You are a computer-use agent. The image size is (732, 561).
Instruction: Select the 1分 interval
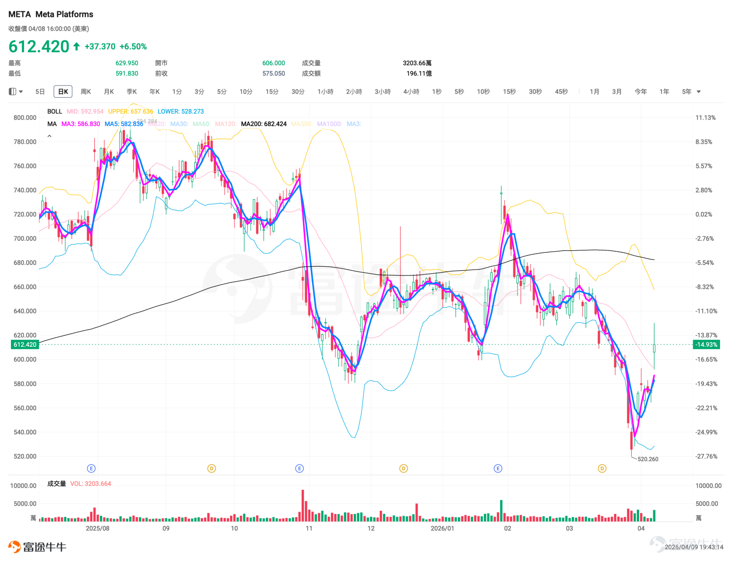(x=177, y=92)
